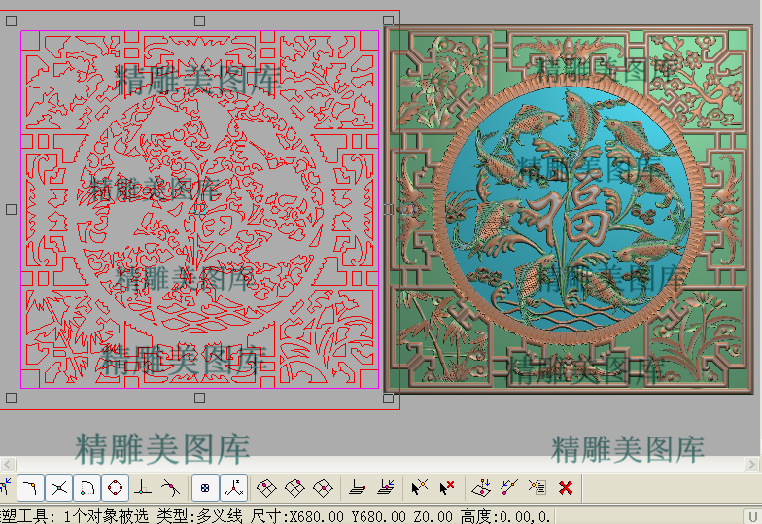
Task: Click the large red X cancel icon
Action: click(x=566, y=488)
